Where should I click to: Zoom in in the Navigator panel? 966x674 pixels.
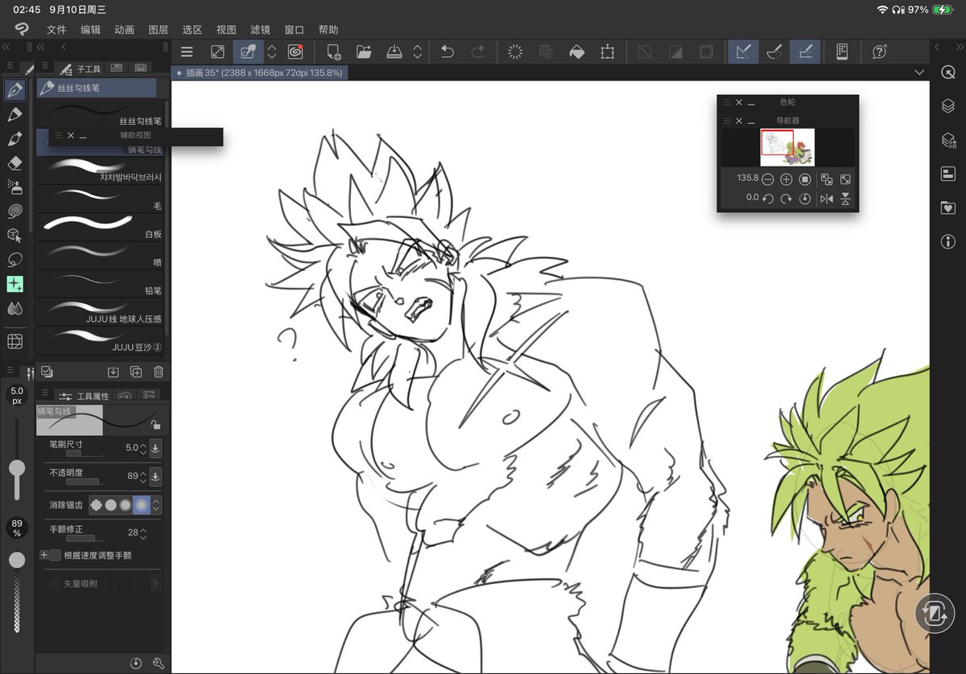coord(786,179)
